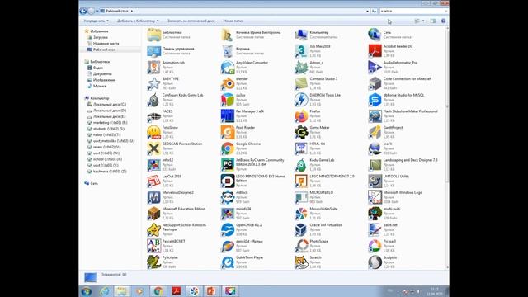
Task: Select LEGO MINDSTORMS NXT 2.0 shortcut
Action: 324,181
